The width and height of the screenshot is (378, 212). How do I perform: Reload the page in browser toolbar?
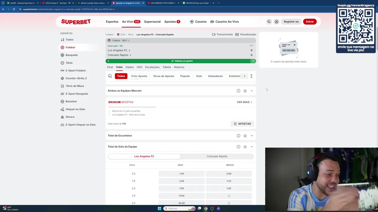point(14,9)
